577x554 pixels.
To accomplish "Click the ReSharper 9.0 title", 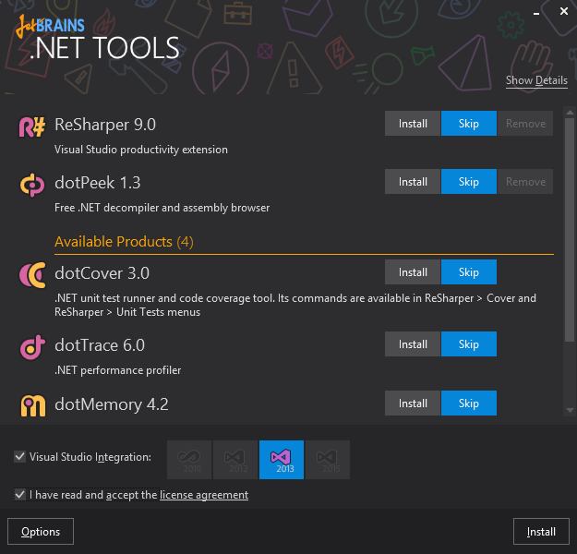I will (x=105, y=125).
